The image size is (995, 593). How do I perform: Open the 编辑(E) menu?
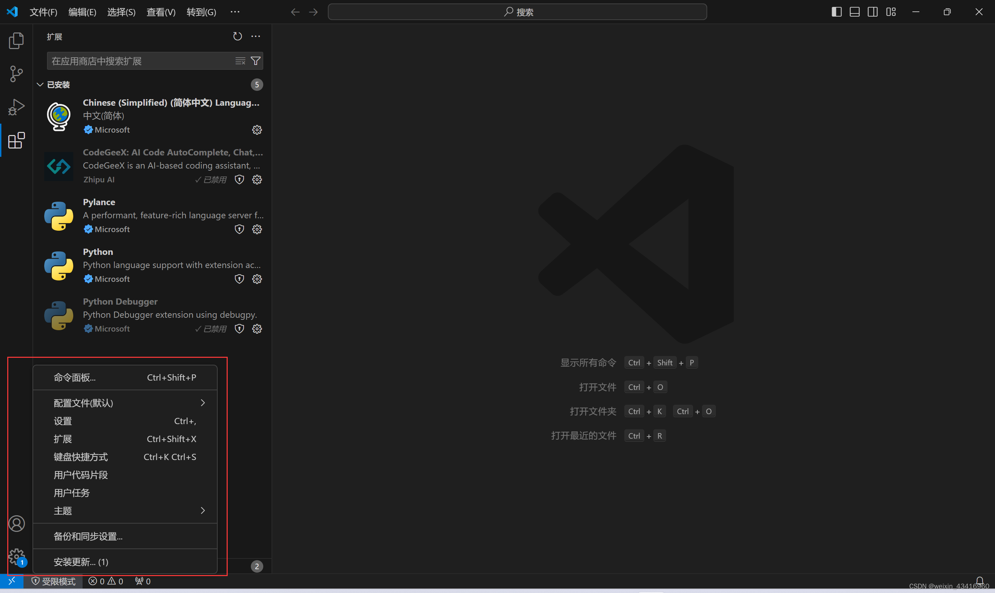[x=82, y=12]
